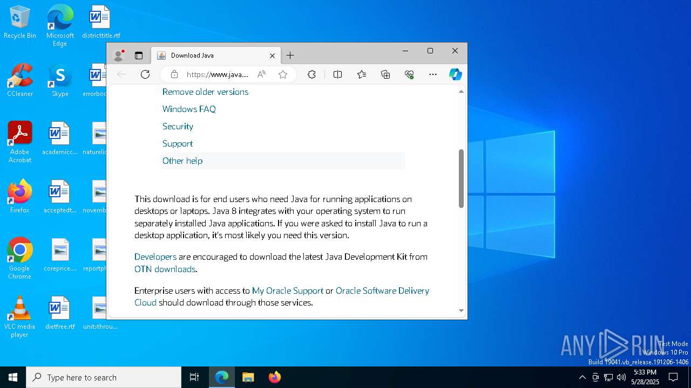Close the Download Java tab

click(x=272, y=56)
